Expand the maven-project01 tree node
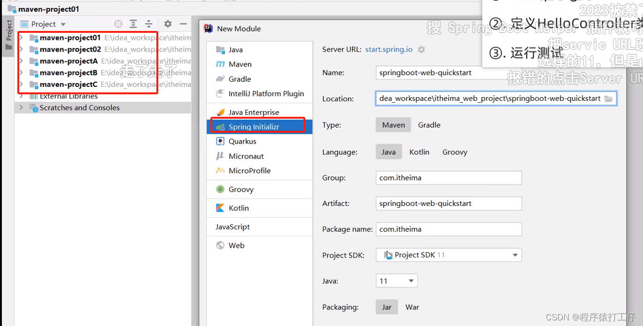 pyautogui.click(x=21, y=38)
